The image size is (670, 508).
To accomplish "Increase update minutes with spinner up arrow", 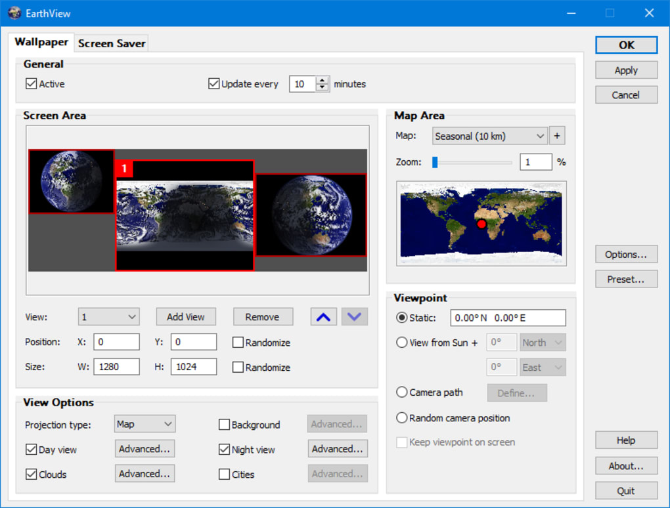I will [x=322, y=81].
